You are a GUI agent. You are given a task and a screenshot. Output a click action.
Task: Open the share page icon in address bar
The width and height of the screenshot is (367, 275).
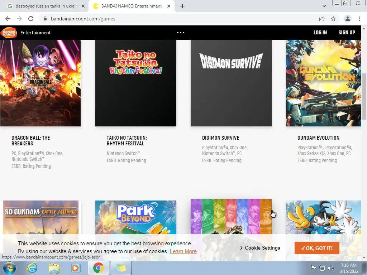[322, 19]
